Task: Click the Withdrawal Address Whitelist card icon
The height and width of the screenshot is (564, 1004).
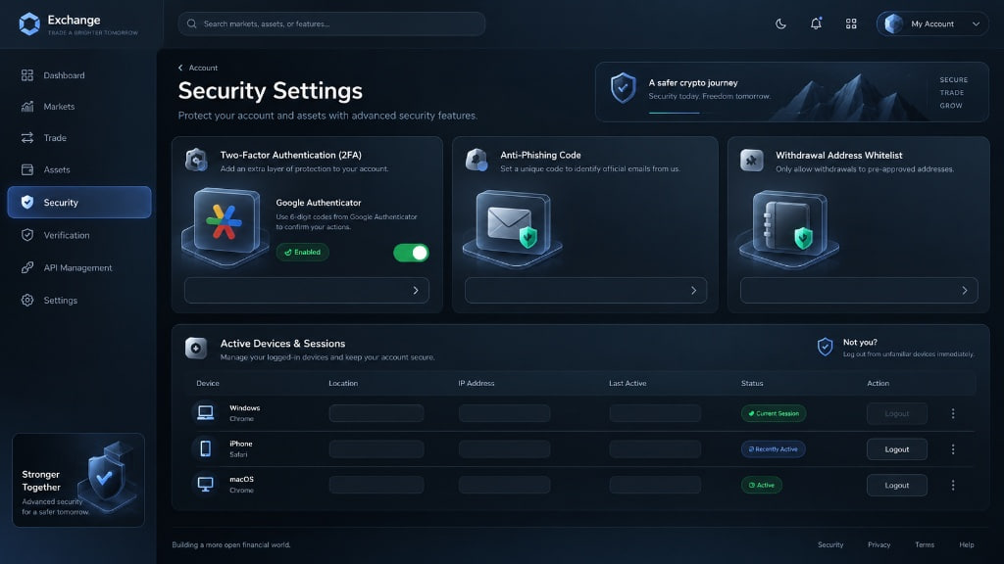Action: 752,160
